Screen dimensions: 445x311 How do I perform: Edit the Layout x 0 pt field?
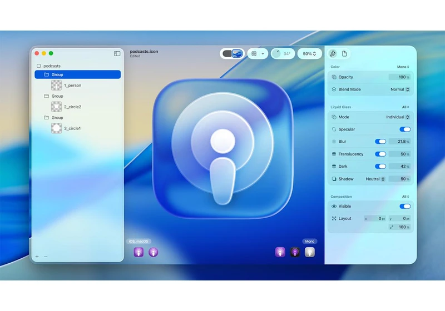click(374, 218)
